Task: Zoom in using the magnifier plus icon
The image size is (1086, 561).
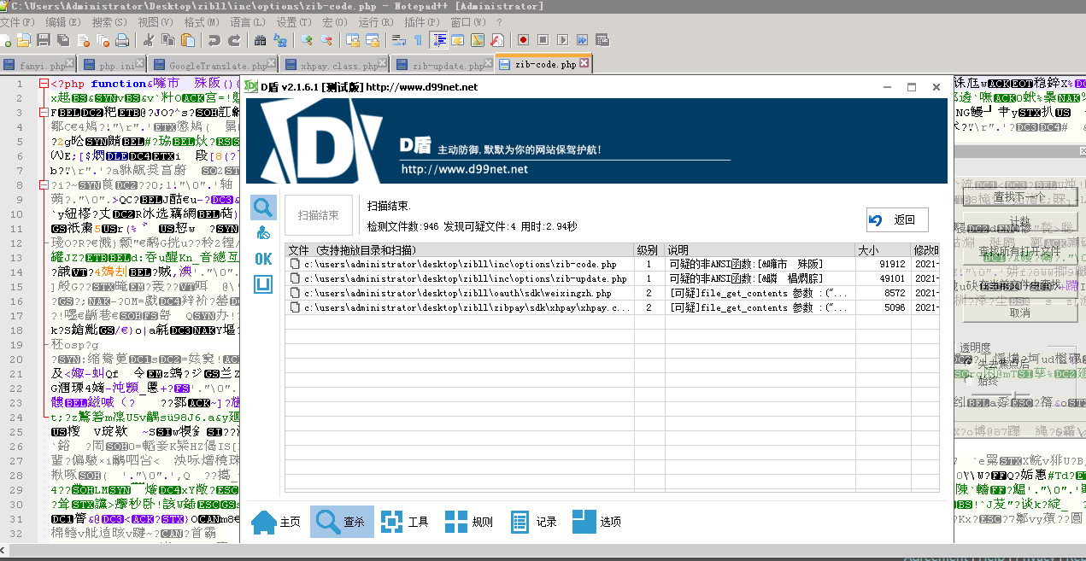Action: (x=307, y=40)
